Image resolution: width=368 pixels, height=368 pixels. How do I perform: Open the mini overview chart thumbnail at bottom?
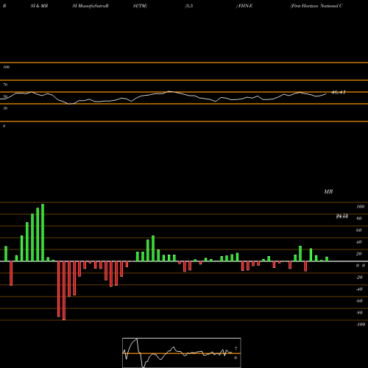click(x=182, y=353)
